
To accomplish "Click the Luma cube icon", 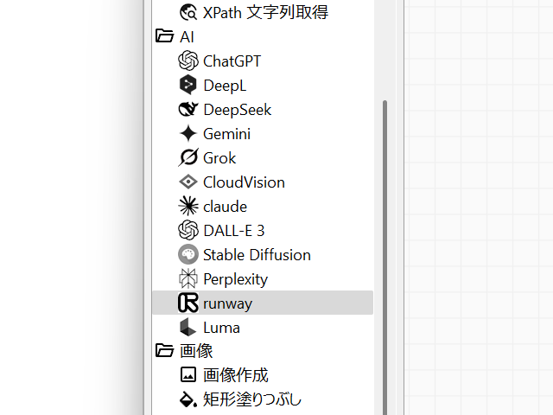I will tap(188, 327).
